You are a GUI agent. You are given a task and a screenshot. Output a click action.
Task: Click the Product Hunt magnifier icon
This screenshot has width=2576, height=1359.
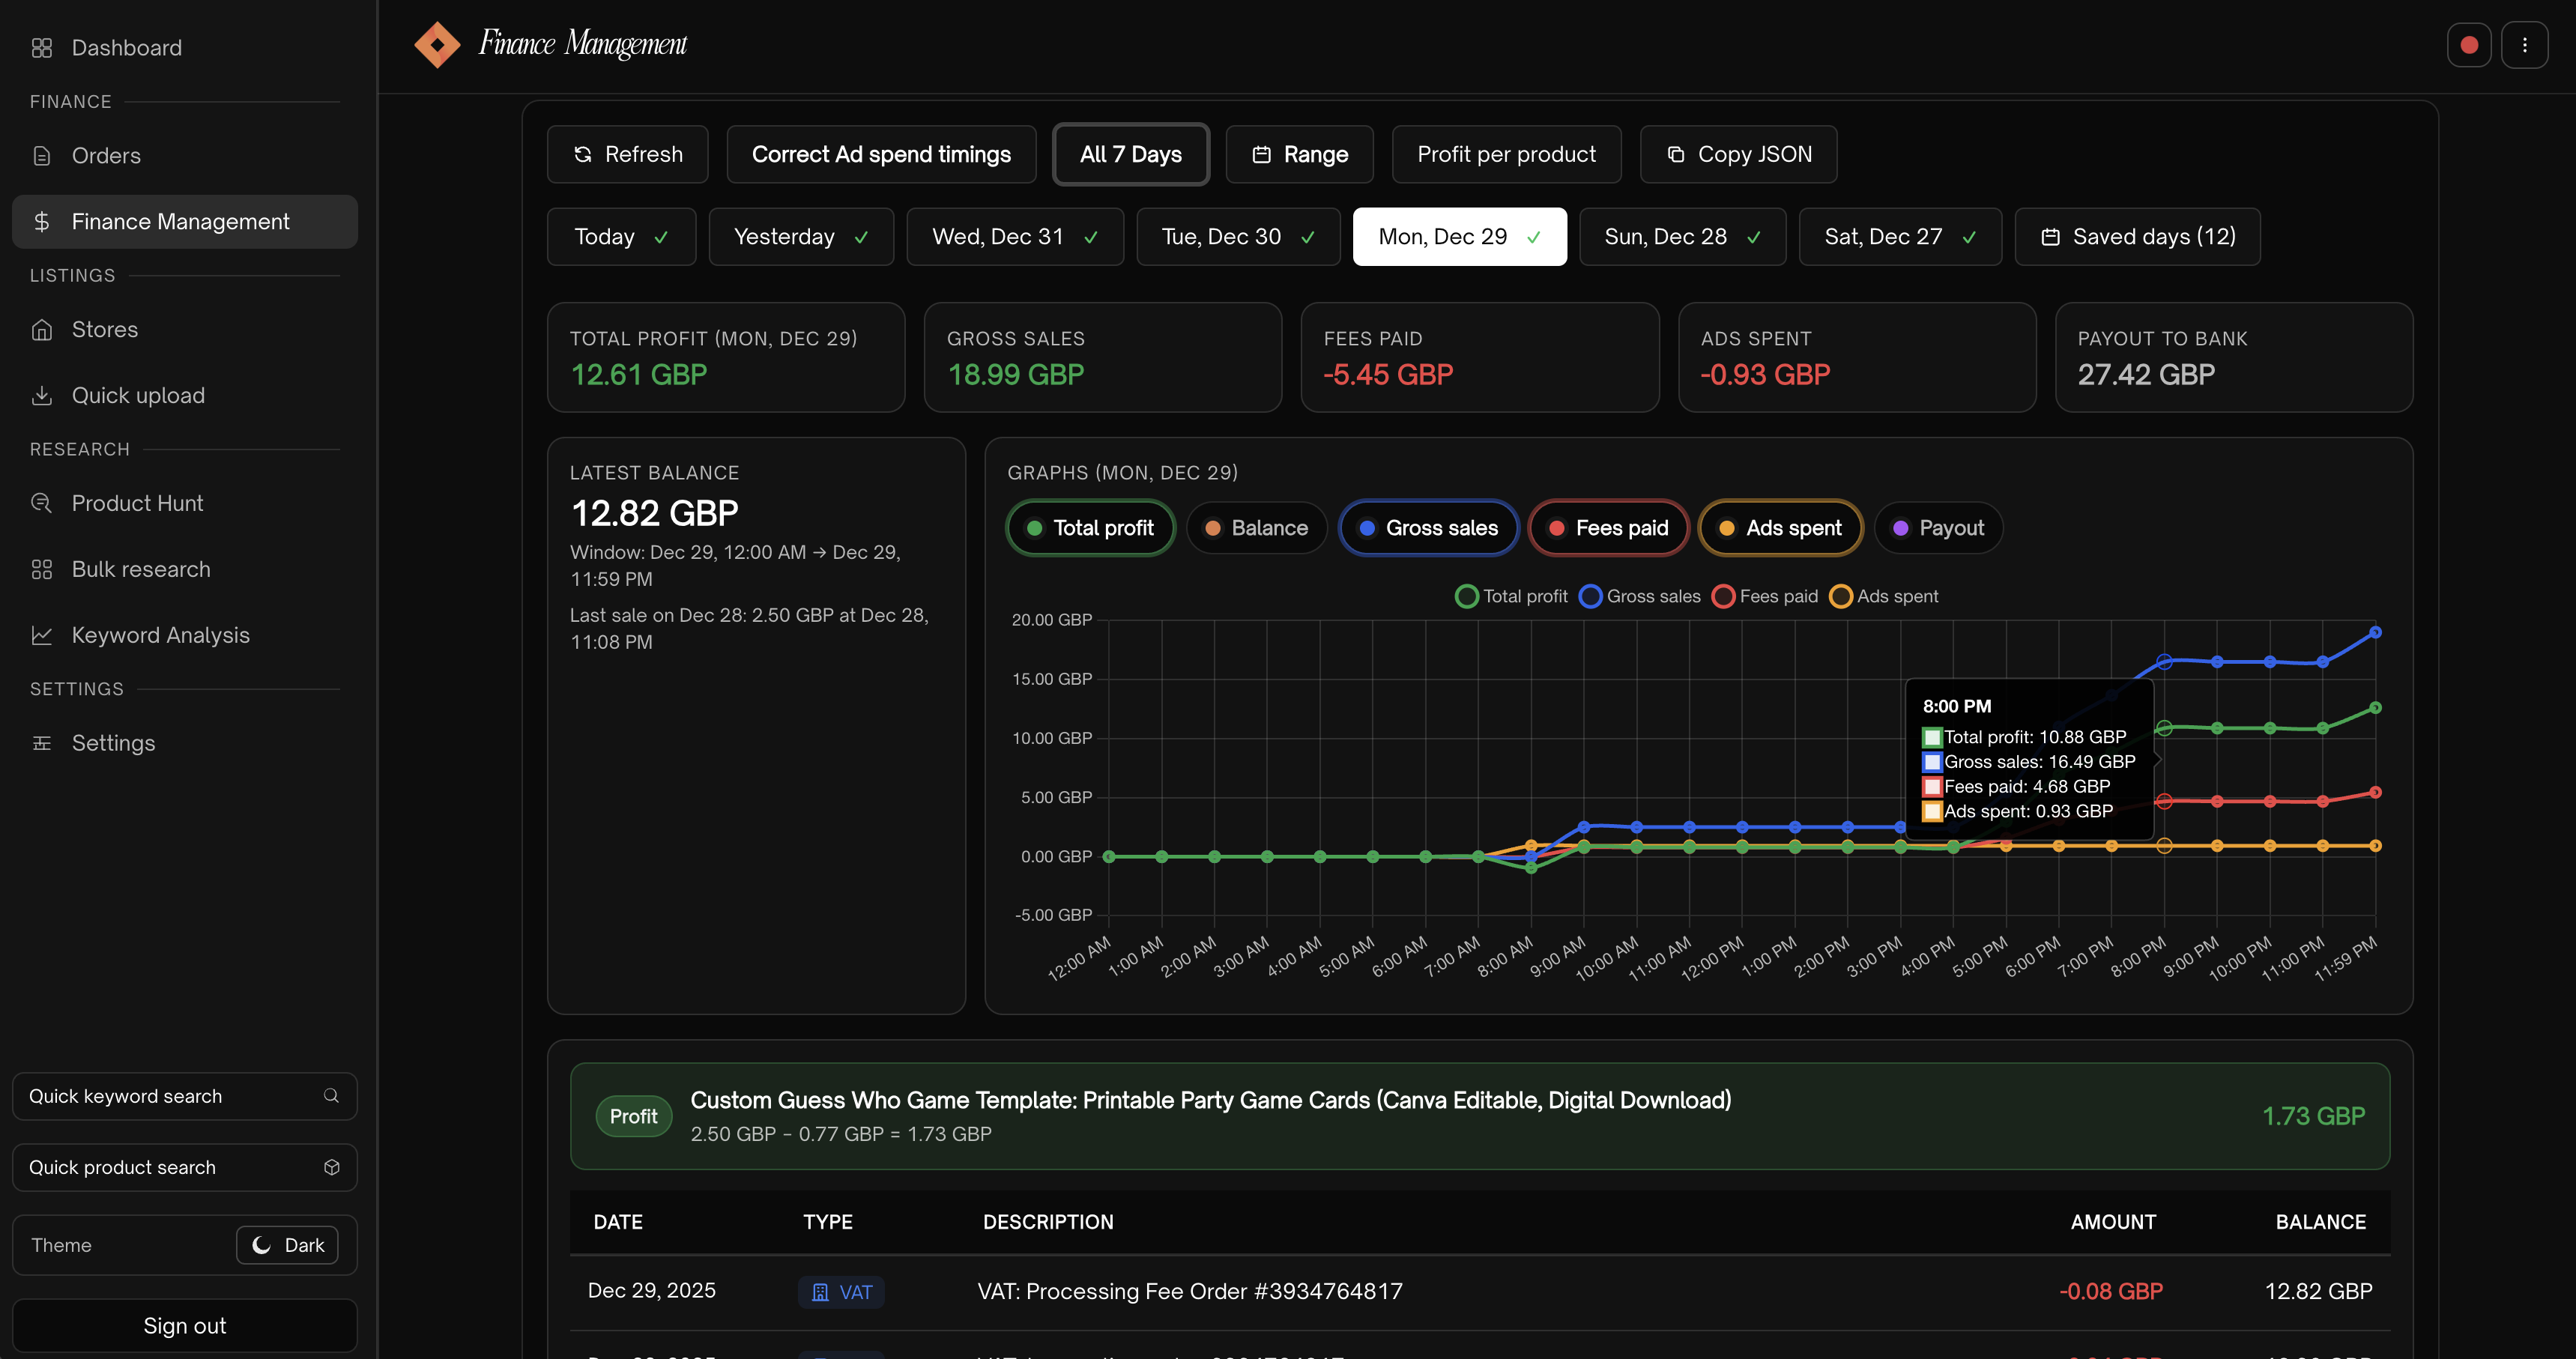pyautogui.click(x=41, y=503)
